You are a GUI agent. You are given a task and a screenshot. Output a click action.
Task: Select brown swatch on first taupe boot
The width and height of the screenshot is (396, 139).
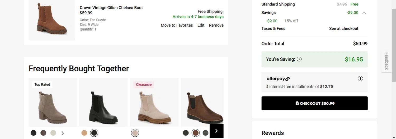pyautogui.click(x=43, y=133)
